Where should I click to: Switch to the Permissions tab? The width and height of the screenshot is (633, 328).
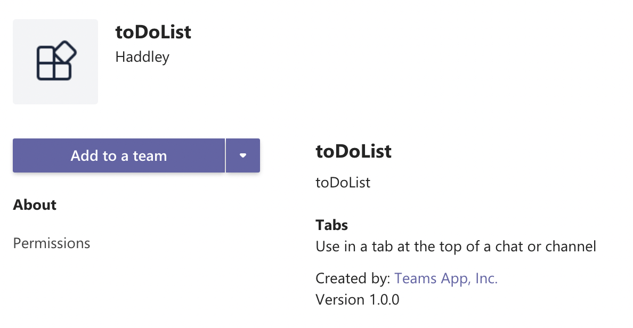click(52, 243)
